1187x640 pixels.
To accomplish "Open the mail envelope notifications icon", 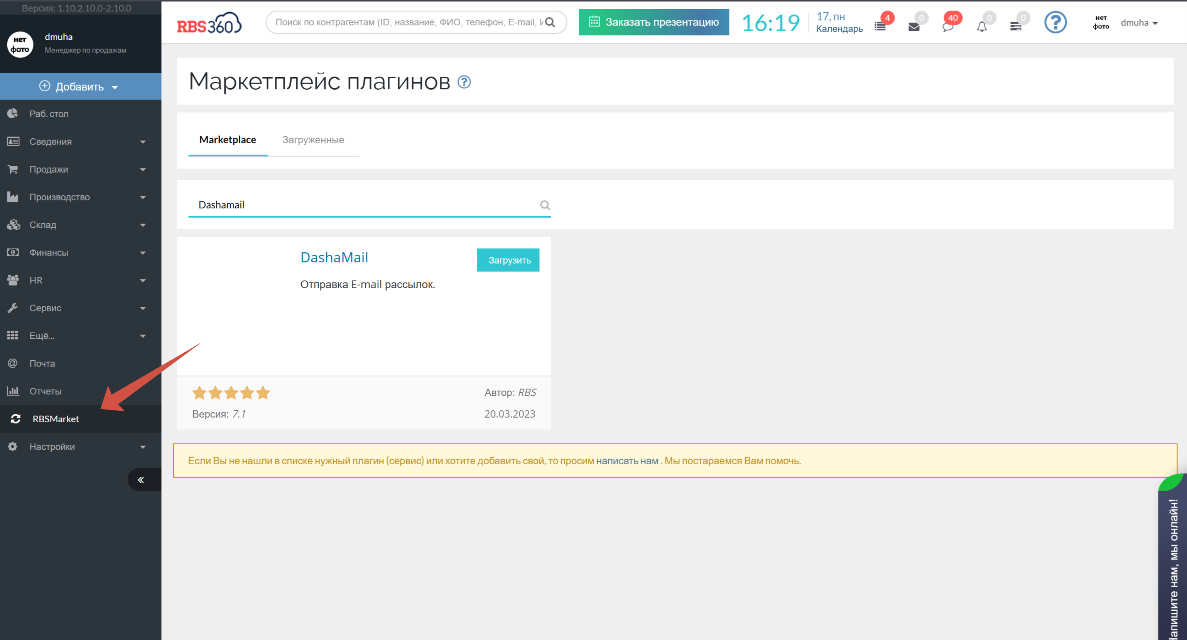I will pos(914,27).
